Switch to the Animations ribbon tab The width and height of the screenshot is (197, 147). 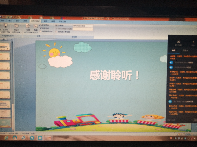(25, 21)
